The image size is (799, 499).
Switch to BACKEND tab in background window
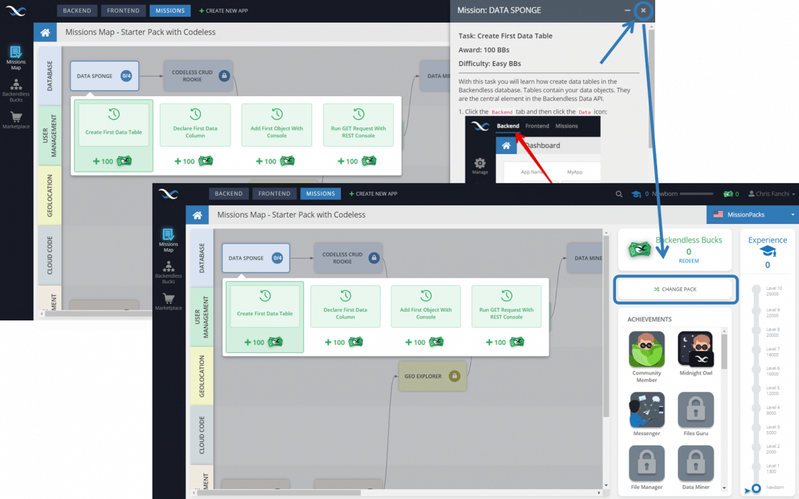tap(77, 11)
